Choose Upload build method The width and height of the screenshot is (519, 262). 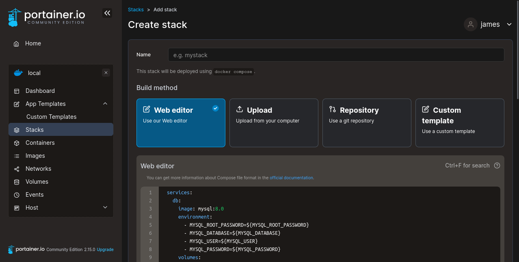tap(274, 122)
